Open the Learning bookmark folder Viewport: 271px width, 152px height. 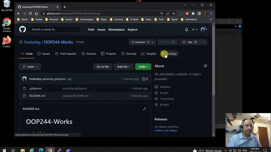(116, 19)
